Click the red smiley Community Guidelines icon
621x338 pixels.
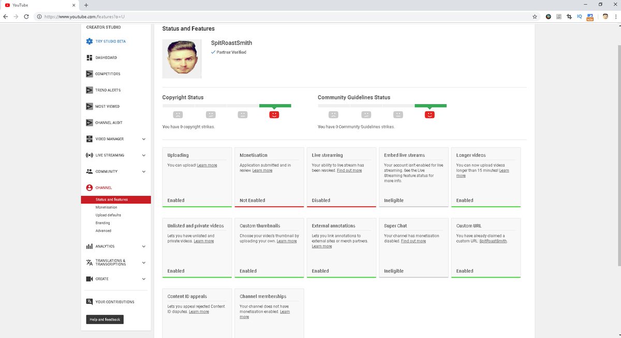click(430, 114)
